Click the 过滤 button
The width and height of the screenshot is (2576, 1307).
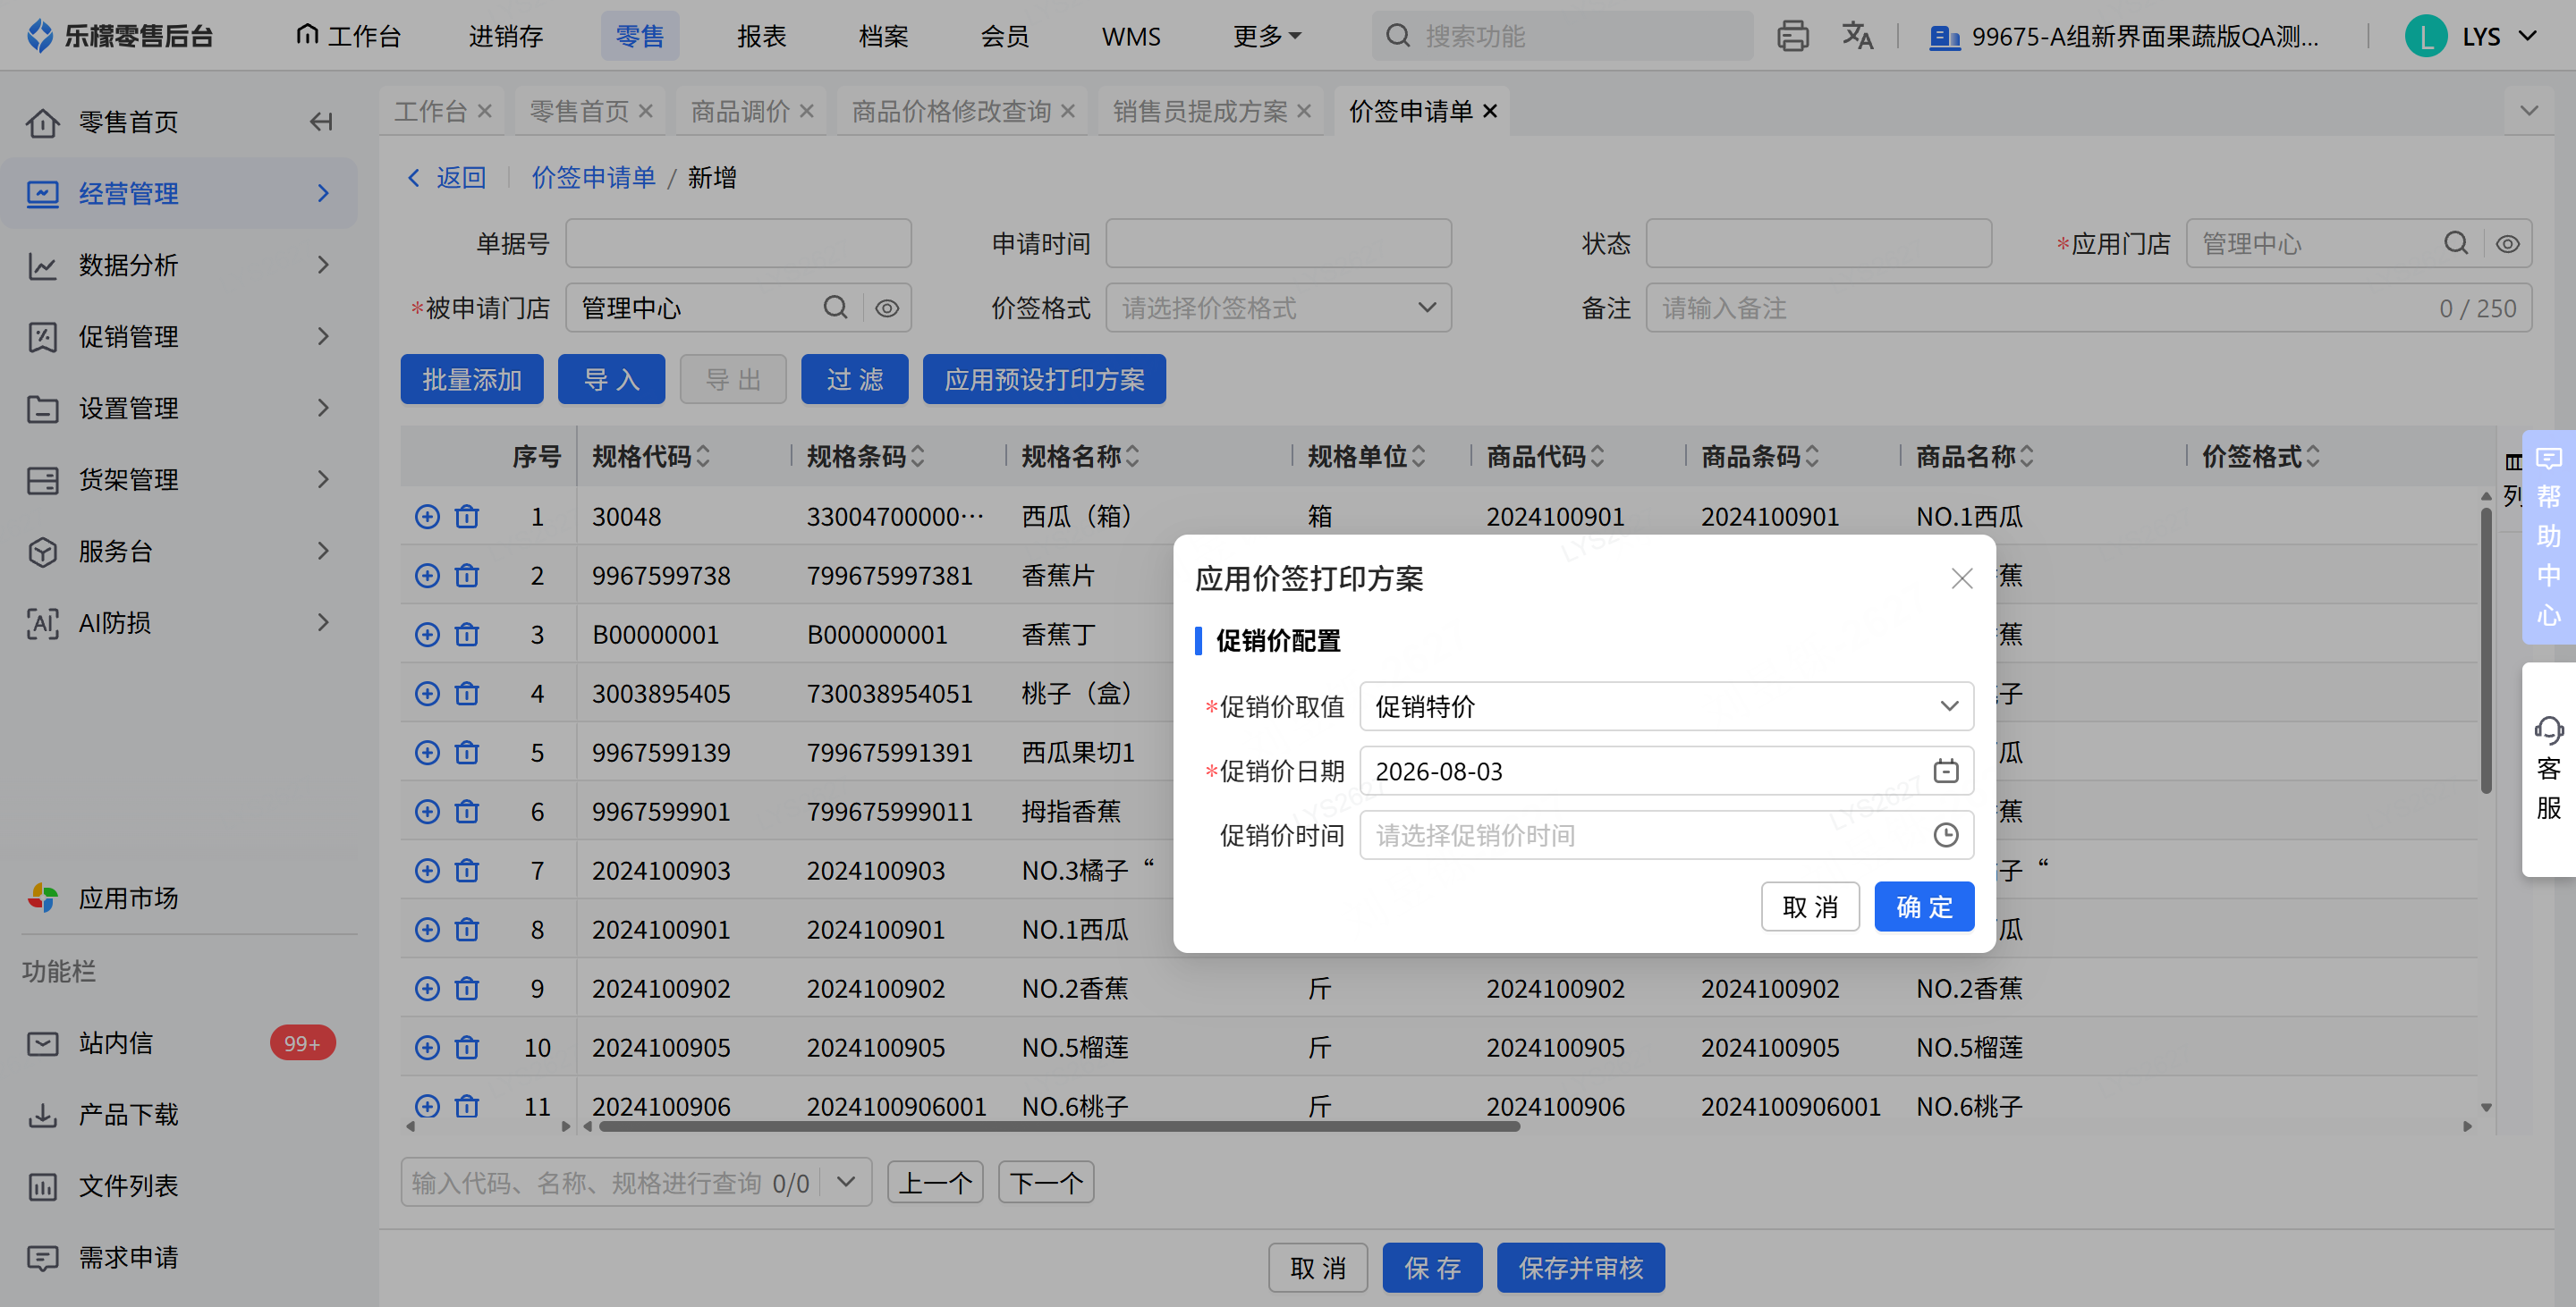pyautogui.click(x=854, y=380)
